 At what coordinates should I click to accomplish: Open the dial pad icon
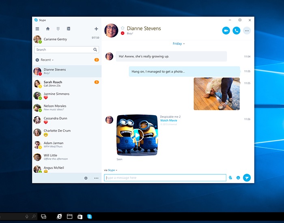pyautogui.click(x=58, y=29)
